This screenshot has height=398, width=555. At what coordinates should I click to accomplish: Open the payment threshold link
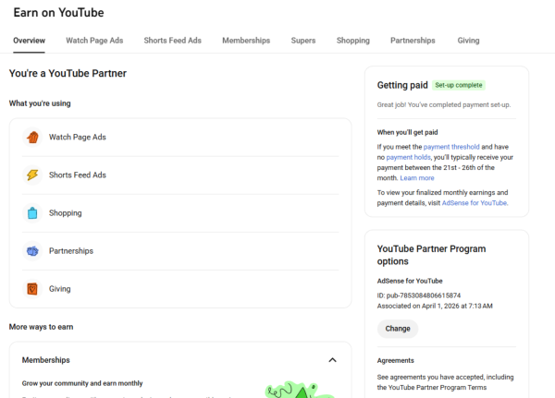pyautogui.click(x=451, y=147)
